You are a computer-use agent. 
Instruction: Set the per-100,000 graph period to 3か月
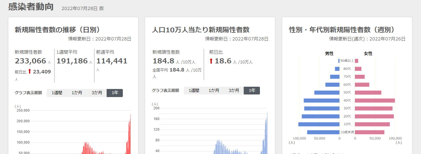[x=234, y=91]
